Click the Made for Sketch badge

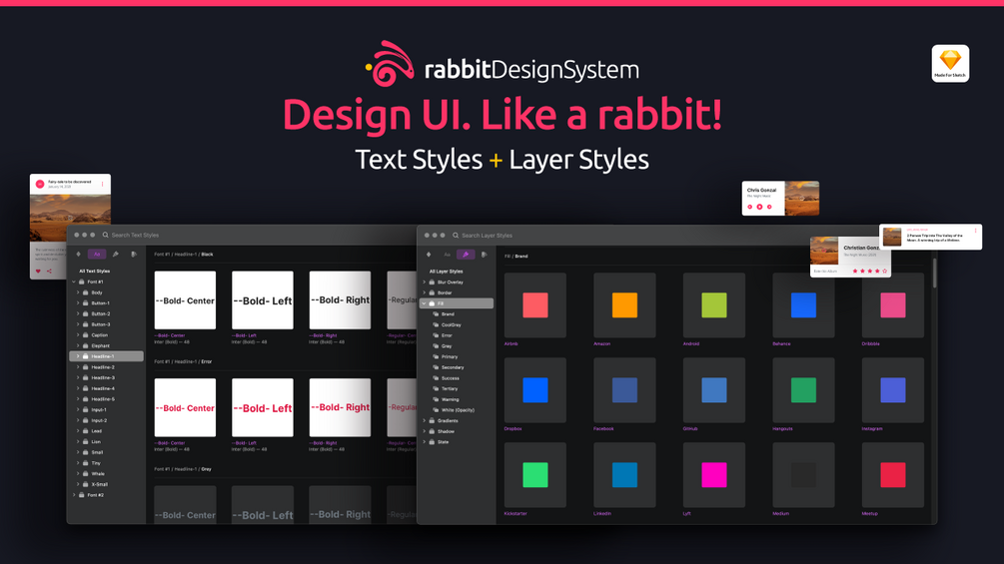point(950,63)
